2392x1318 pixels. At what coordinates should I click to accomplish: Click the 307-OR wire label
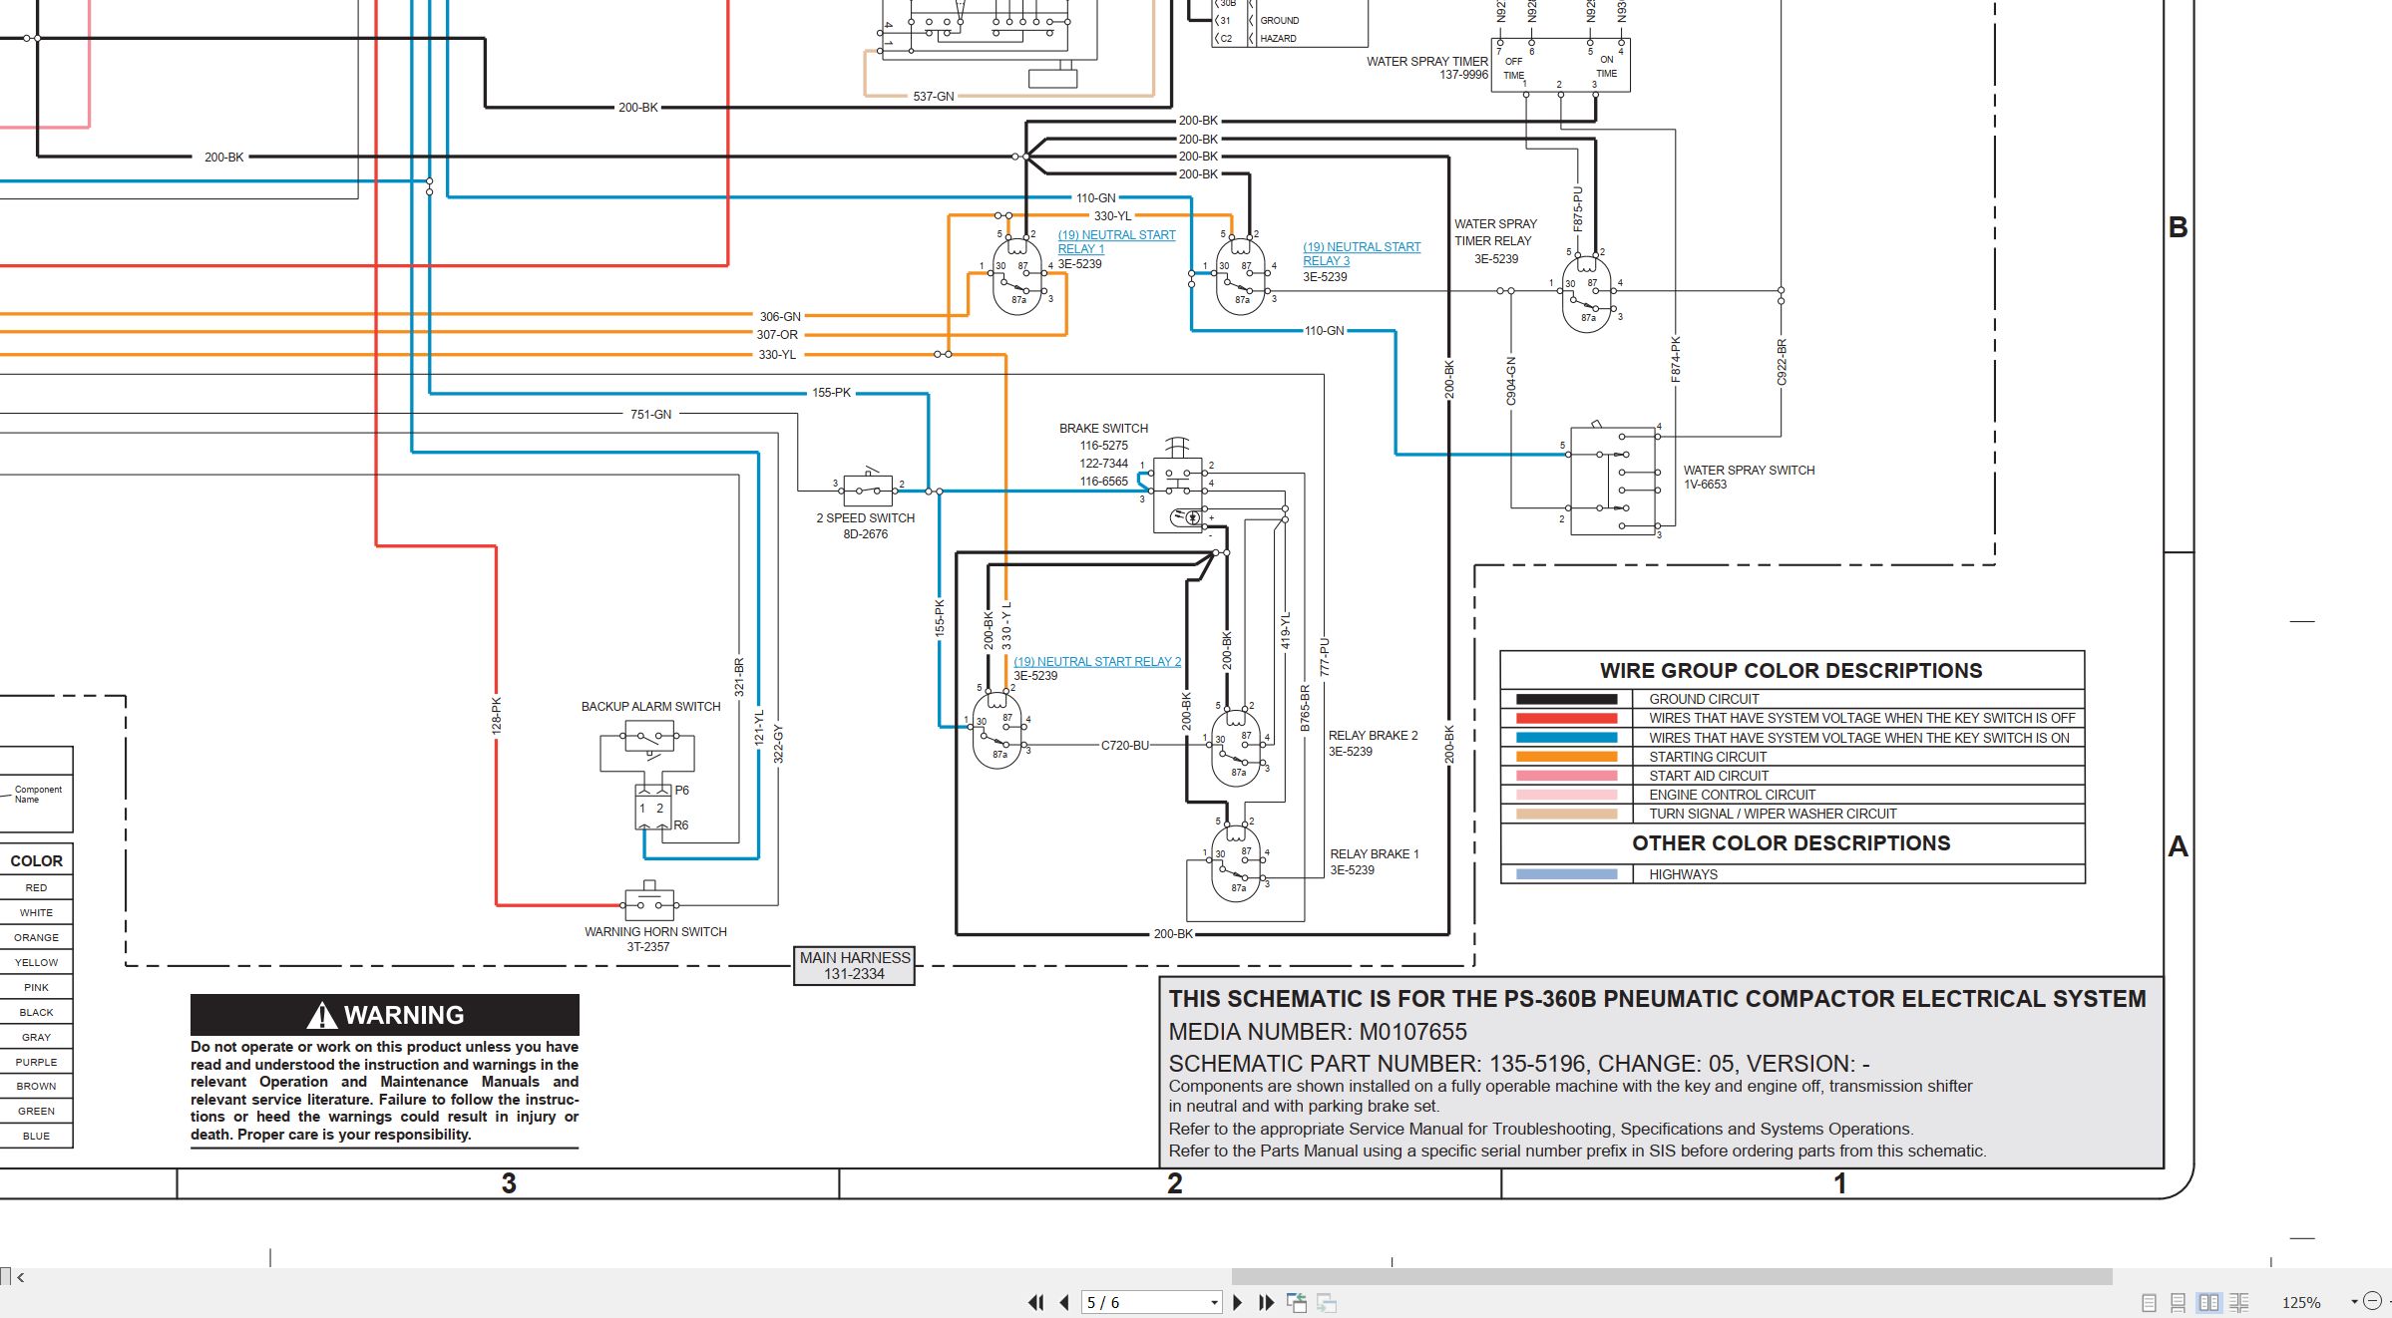(777, 335)
